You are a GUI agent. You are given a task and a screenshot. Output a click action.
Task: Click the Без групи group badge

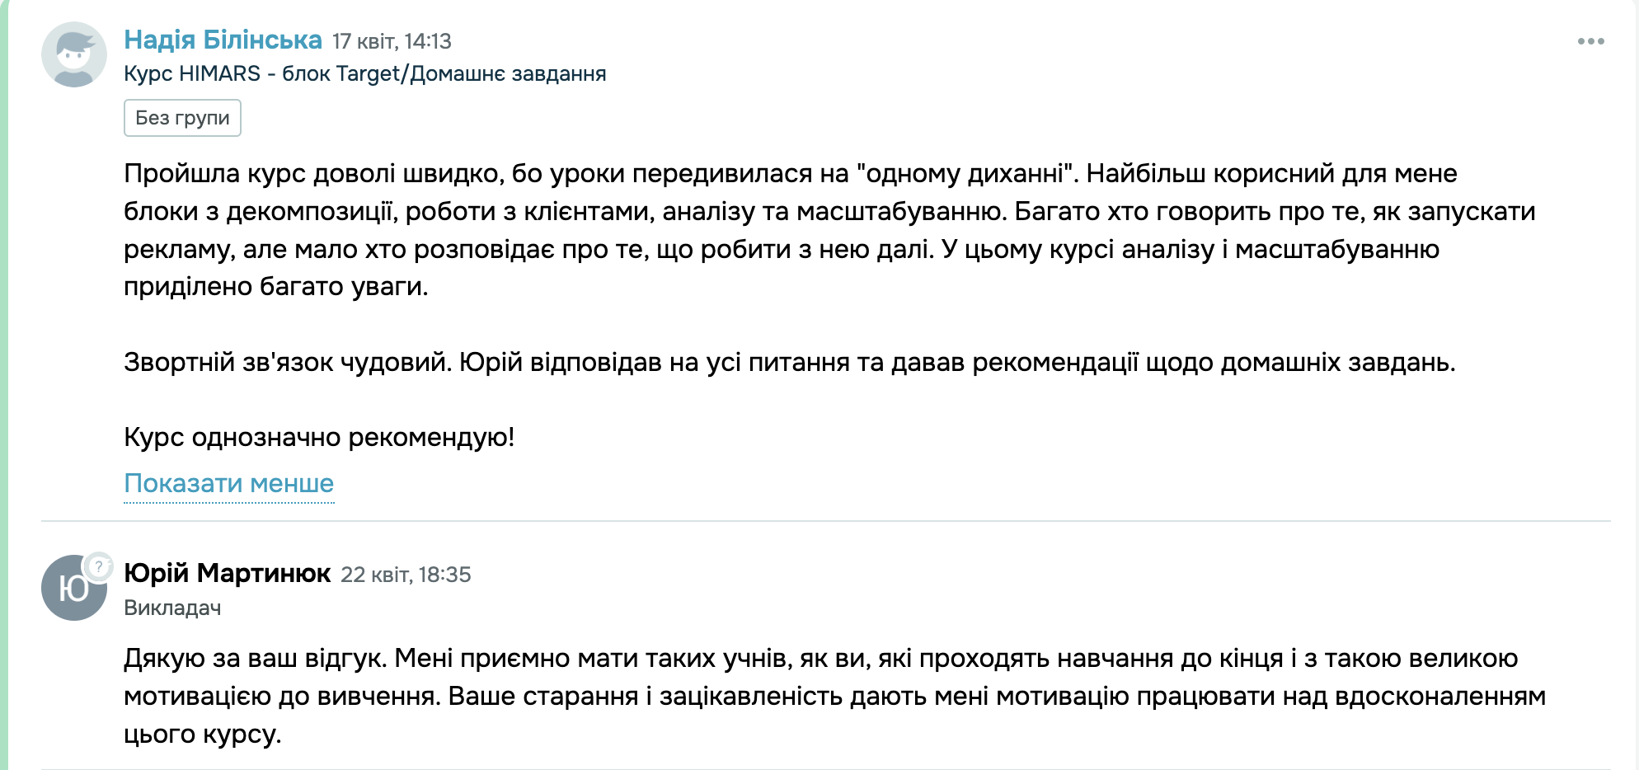click(182, 118)
